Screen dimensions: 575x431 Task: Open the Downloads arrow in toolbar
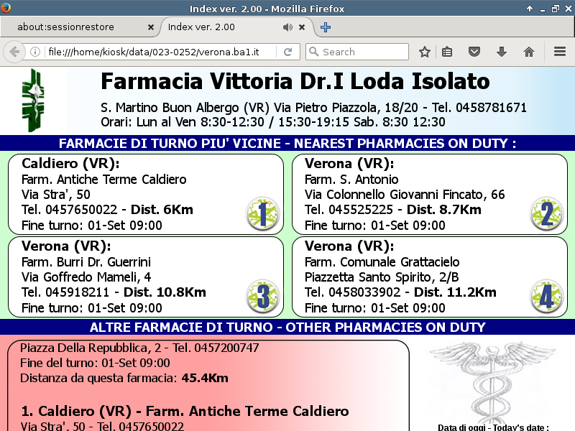click(x=502, y=52)
